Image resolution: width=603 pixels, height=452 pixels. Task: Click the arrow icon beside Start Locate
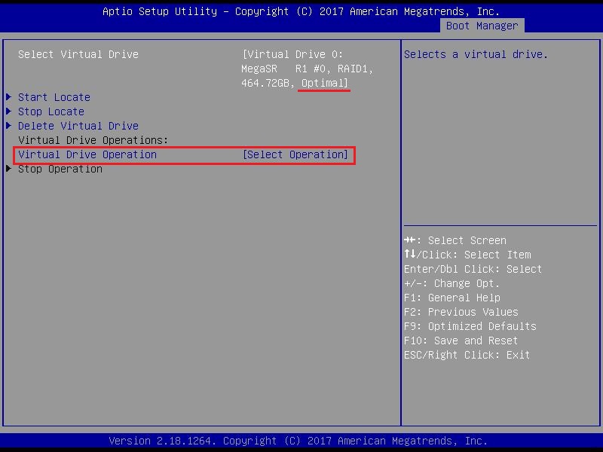coord(8,97)
